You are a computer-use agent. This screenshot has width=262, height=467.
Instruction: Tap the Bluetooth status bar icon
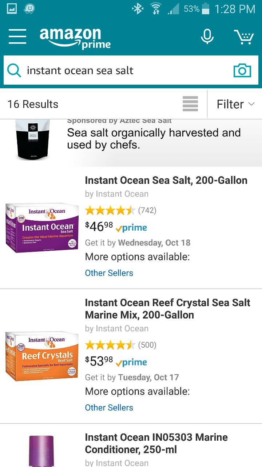(x=138, y=9)
